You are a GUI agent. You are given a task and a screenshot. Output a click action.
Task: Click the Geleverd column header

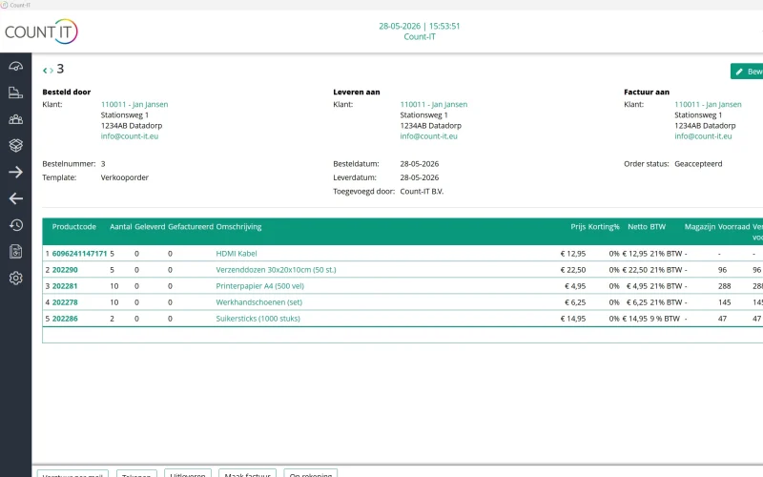tap(150, 227)
